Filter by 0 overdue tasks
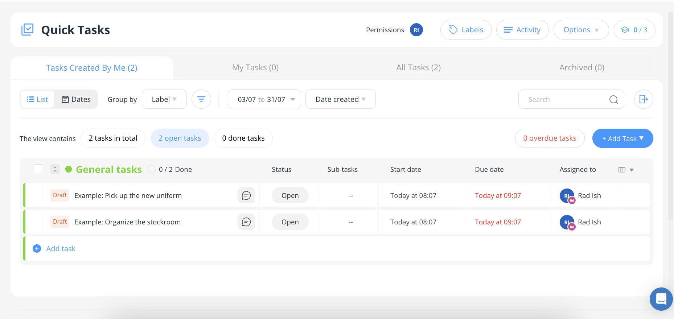Screen dimensions: 674x319 pyautogui.click(x=550, y=138)
